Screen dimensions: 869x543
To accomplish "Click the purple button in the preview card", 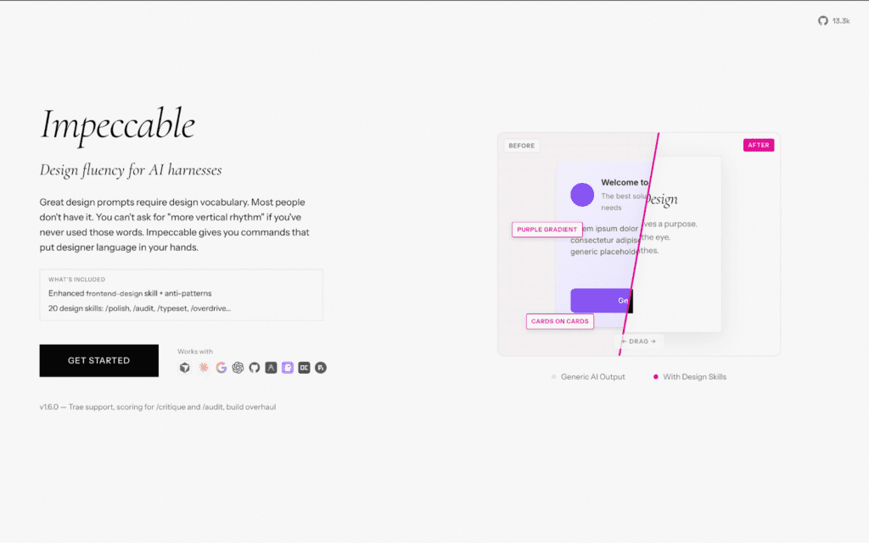I will point(599,301).
